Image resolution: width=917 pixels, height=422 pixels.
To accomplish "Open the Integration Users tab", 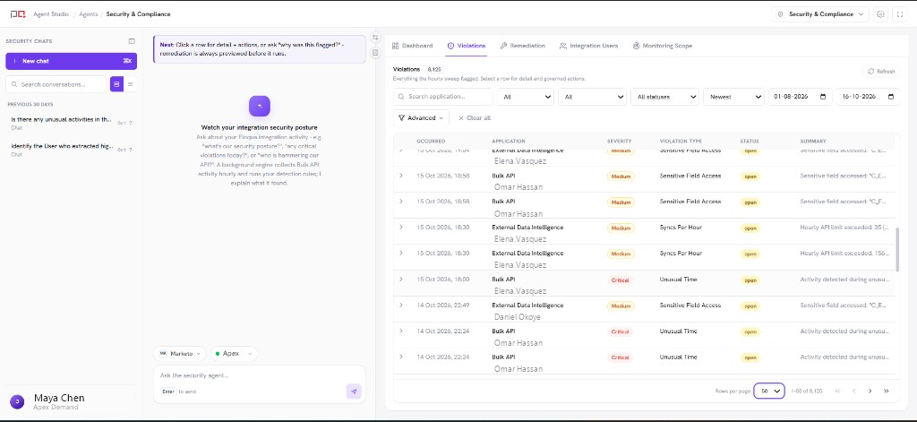I will [589, 46].
